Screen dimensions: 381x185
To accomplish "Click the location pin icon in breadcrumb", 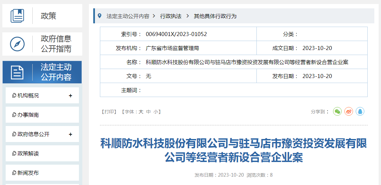I will point(99,16).
